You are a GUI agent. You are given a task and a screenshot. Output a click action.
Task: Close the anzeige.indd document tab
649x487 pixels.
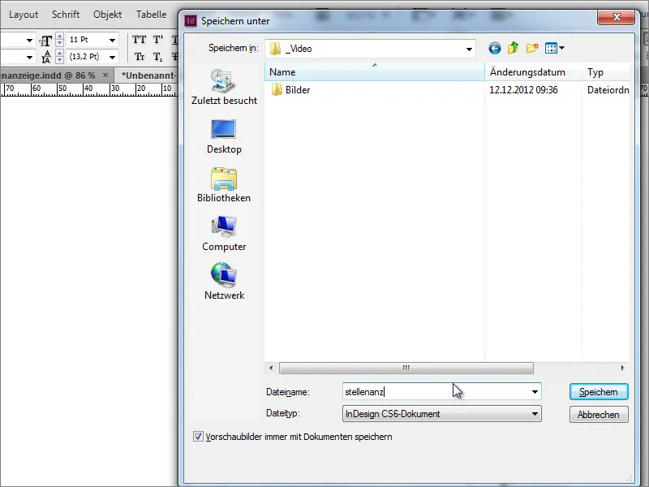tap(105, 75)
